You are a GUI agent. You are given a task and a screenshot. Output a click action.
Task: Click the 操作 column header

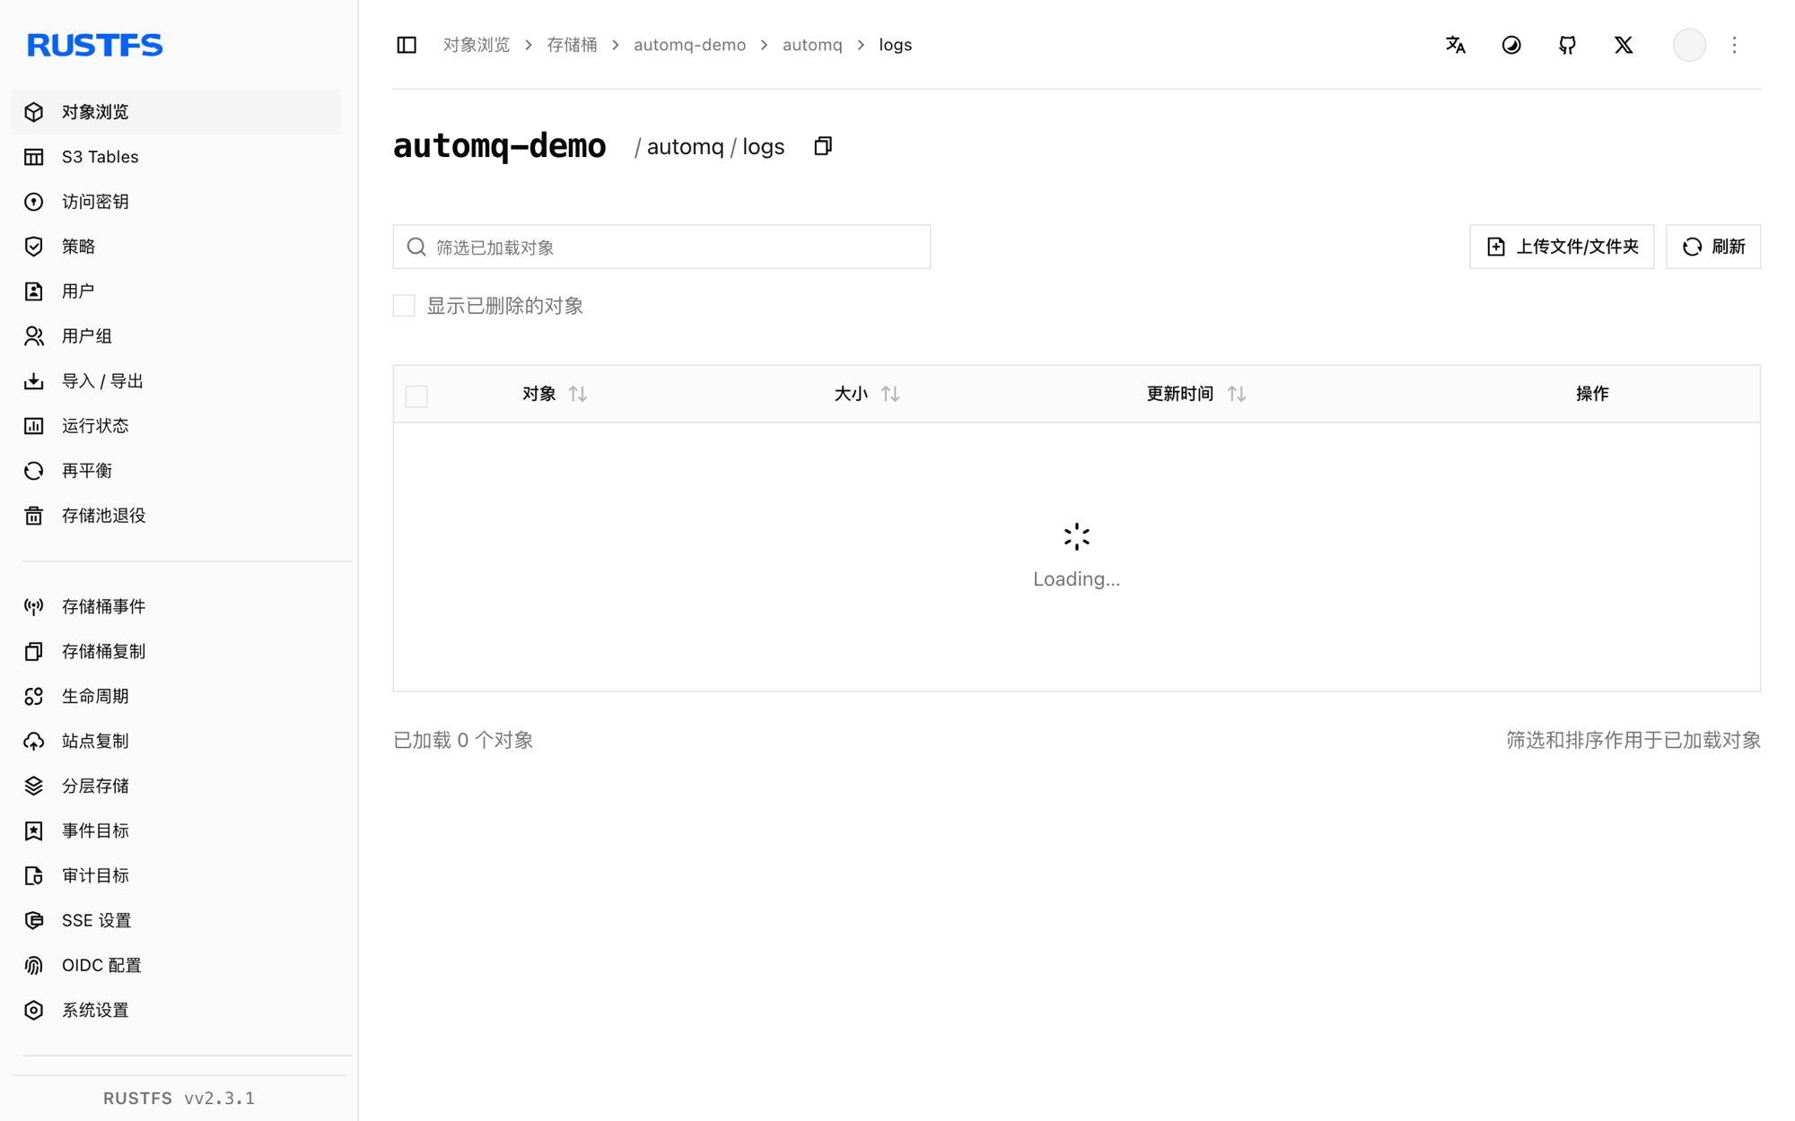[x=1591, y=394]
